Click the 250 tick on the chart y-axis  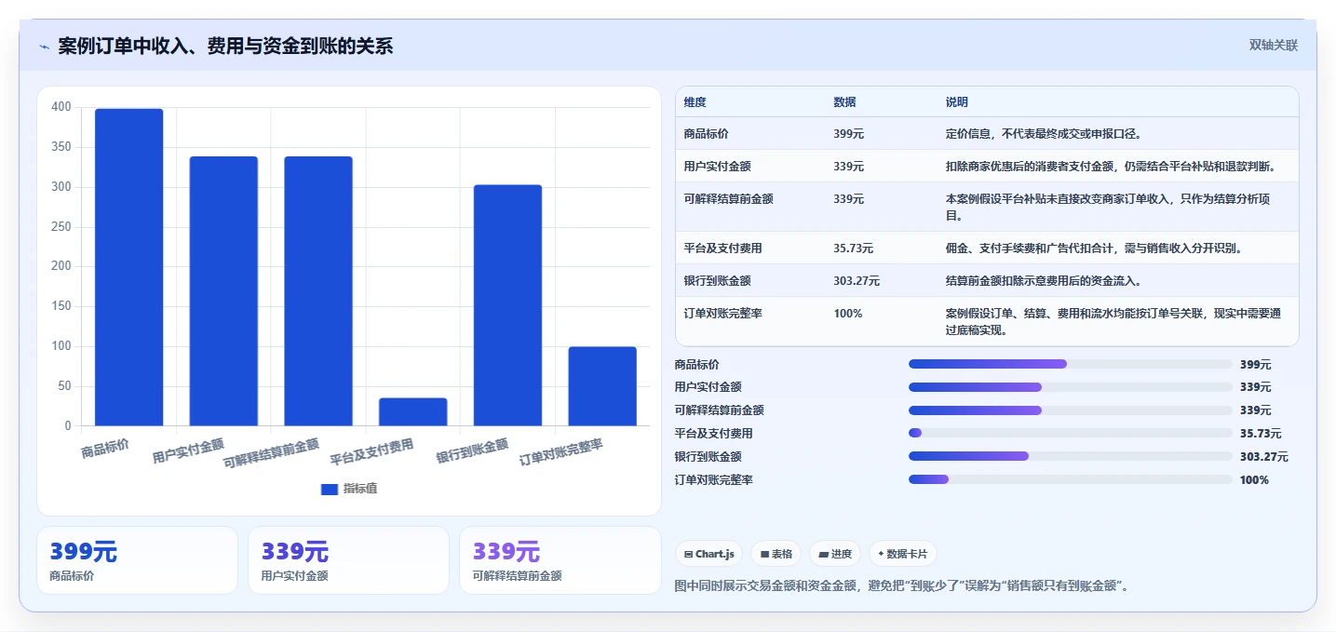pos(61,227)
